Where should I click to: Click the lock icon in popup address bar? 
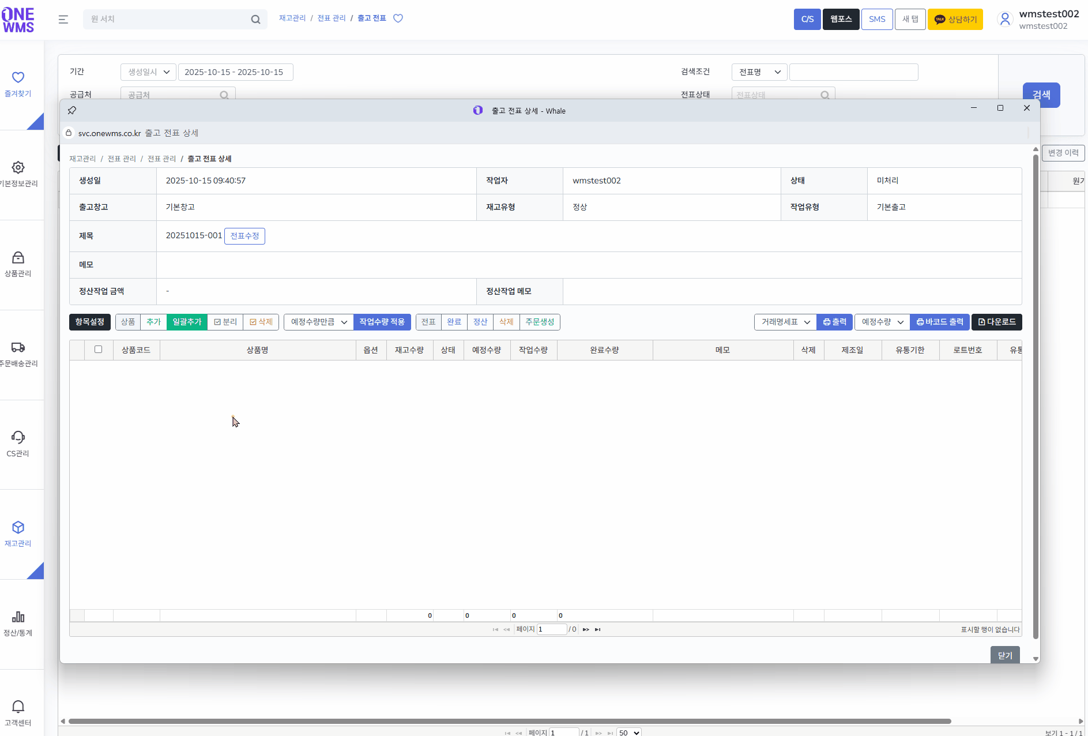[69, 133]
